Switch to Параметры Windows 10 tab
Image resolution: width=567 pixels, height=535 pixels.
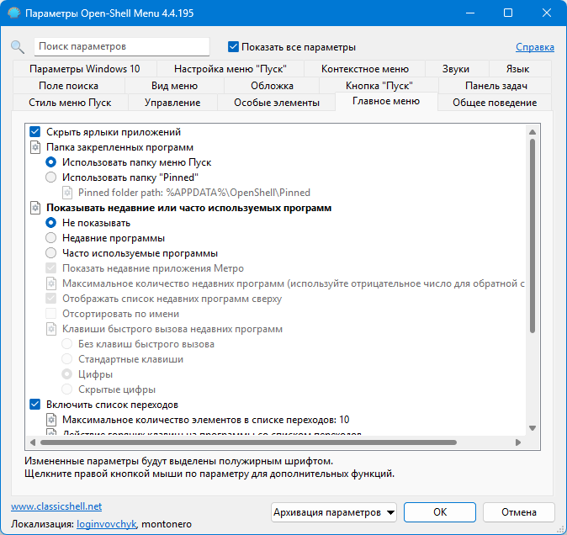85,69
